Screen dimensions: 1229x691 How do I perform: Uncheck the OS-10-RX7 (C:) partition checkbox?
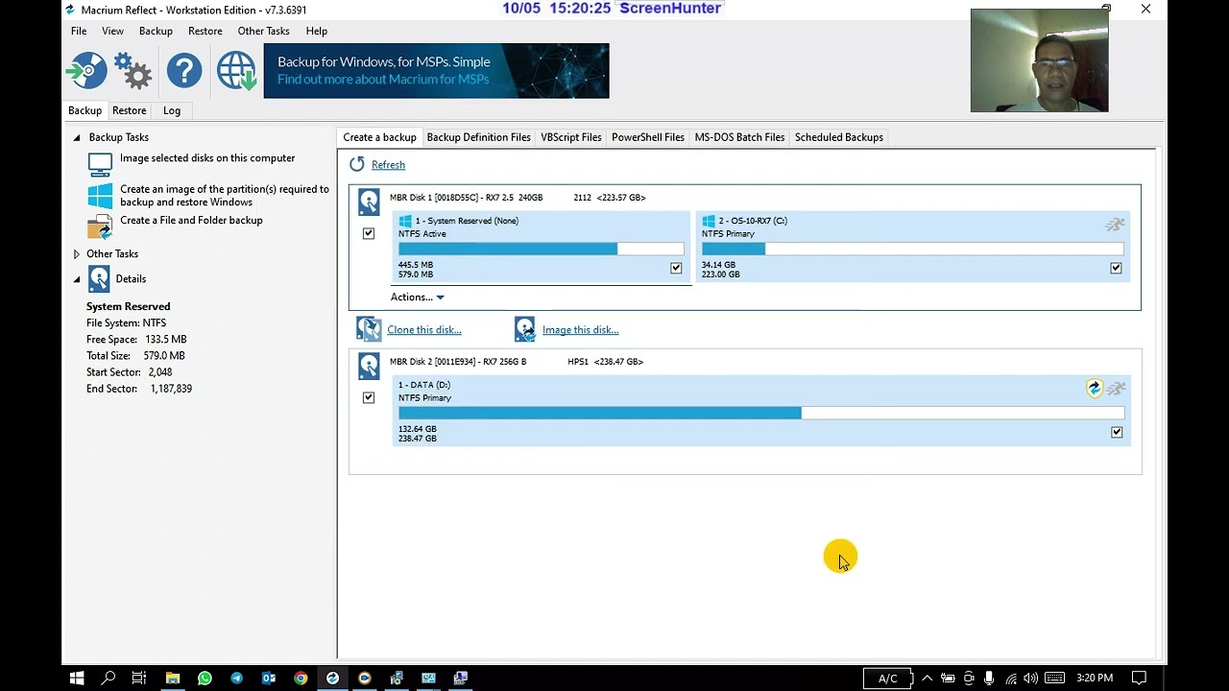click(1116, 269)
